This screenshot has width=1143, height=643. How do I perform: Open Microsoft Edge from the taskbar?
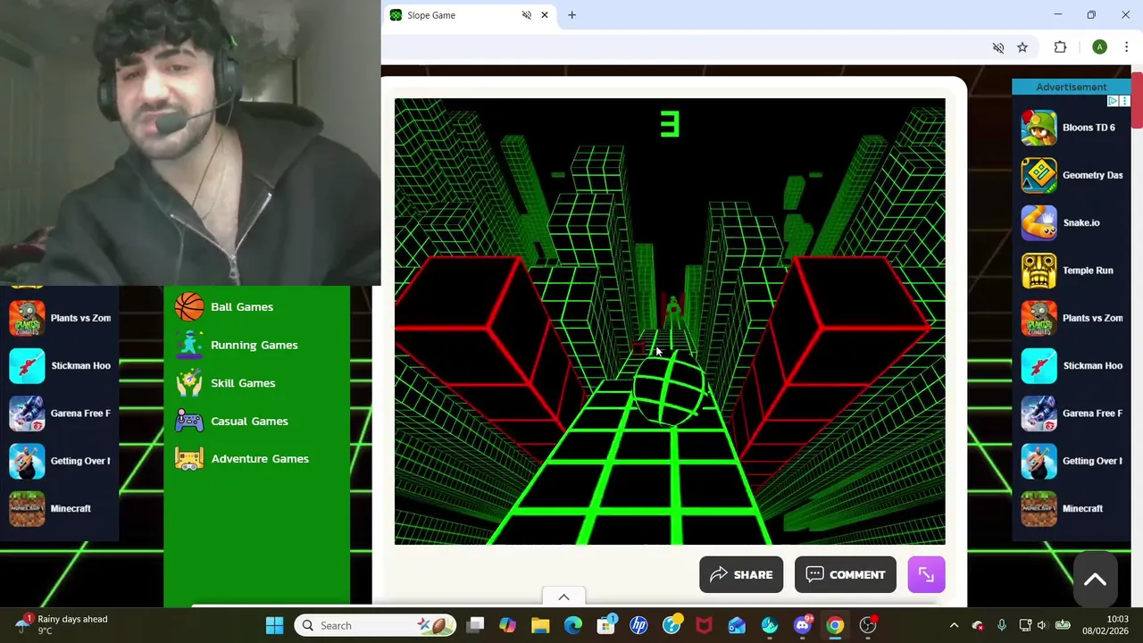(x=573, y=625)
